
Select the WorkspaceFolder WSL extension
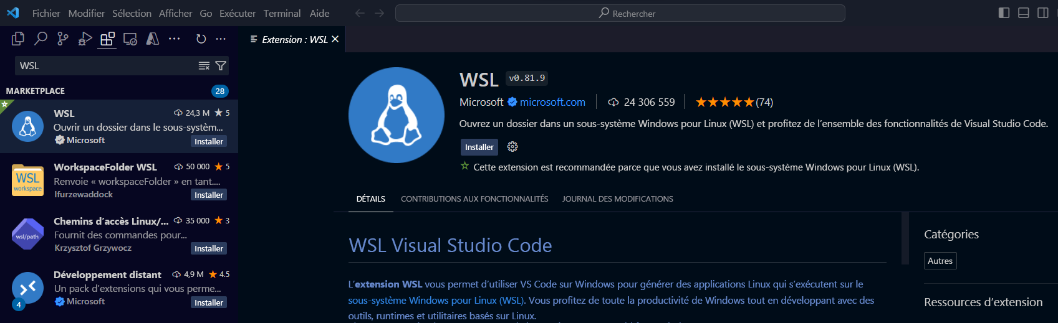click(119, 180)
